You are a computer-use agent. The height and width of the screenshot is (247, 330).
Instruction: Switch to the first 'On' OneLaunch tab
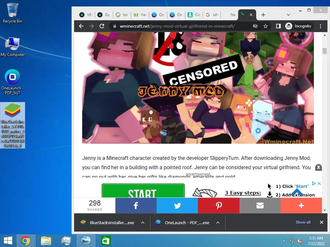(x=158, y=15)
